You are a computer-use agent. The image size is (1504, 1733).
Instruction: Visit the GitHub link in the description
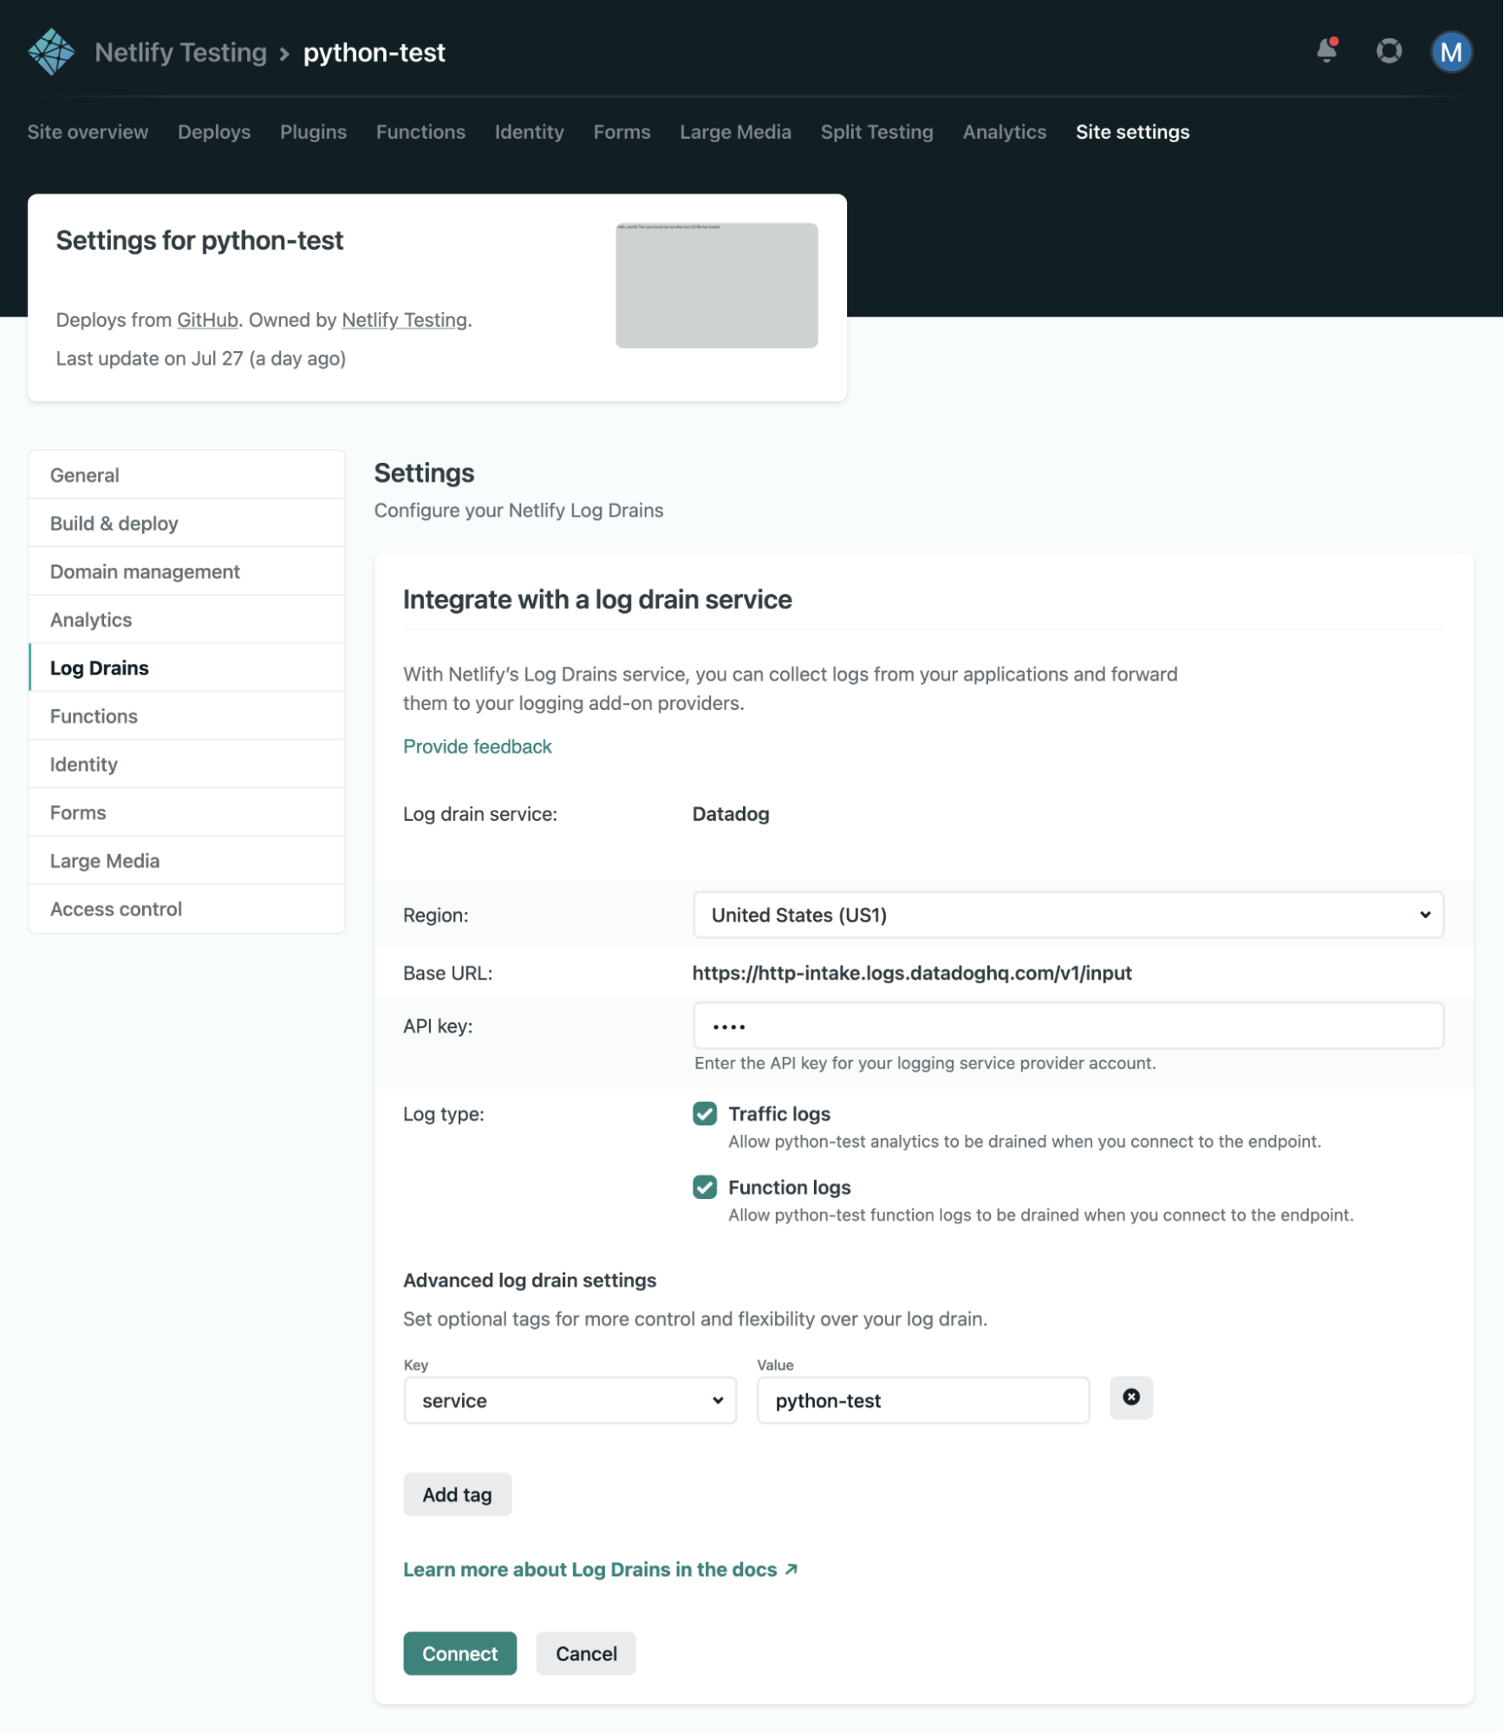tap(207, 319)
